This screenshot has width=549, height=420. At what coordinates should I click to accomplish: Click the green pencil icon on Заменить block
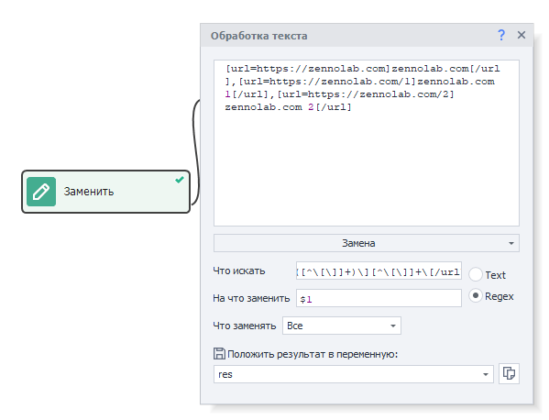(41, 192)
